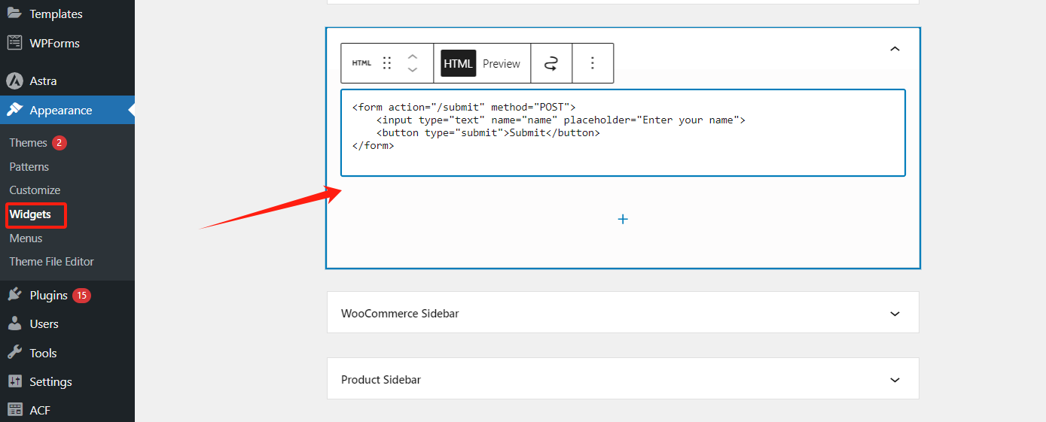Image resolution: width=1046 pixels, height=422 pixels.
Task: Add a block with plus icon
Action: click(x=623, y=219)
